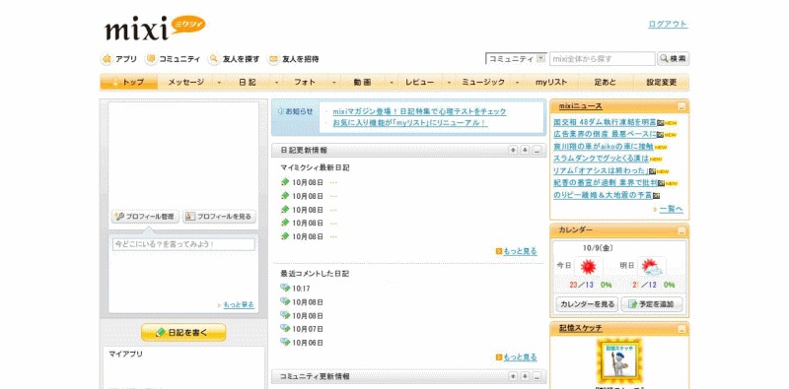Click the 10:17 comment icon
Screen dimensions: 789x389
tap(285, 288)
